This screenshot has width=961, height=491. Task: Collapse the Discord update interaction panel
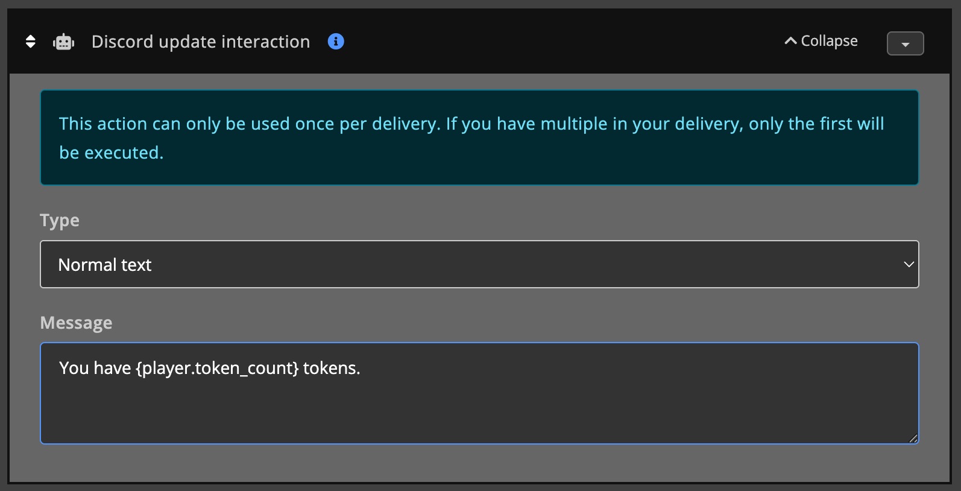(x=821, y=40)
